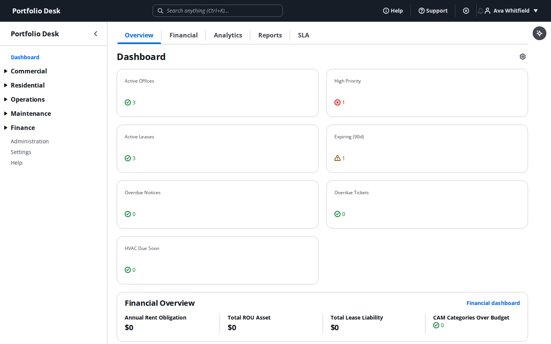
Task: Click the search magnifier icon
Action: click(160, 11)
